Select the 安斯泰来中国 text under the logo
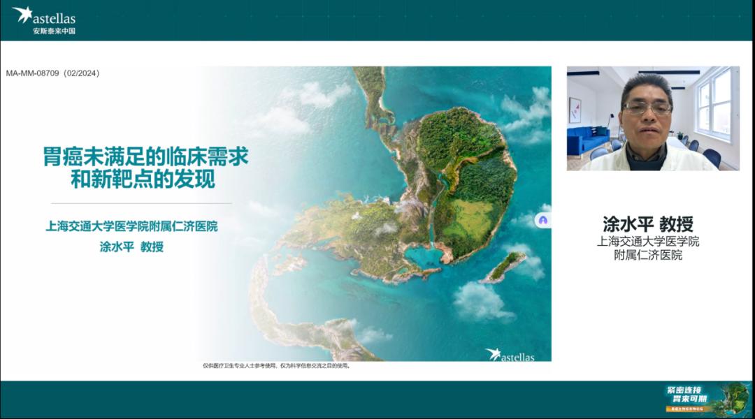Screen dimensions: 755x419 [x=54, y=31]
